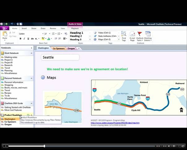Open the bullet list style dropdown arrow
Viewport: 187px width, 150px height.
point(56,34)
